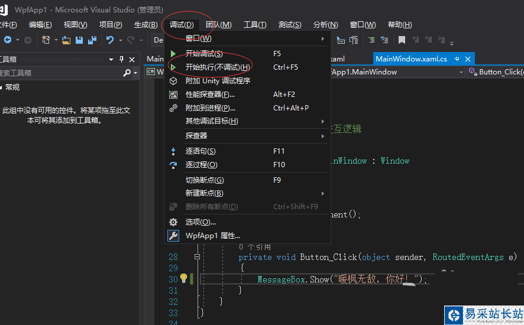
Task: Click the uncomment selected lines icon
Action: [x=384, y=40]
